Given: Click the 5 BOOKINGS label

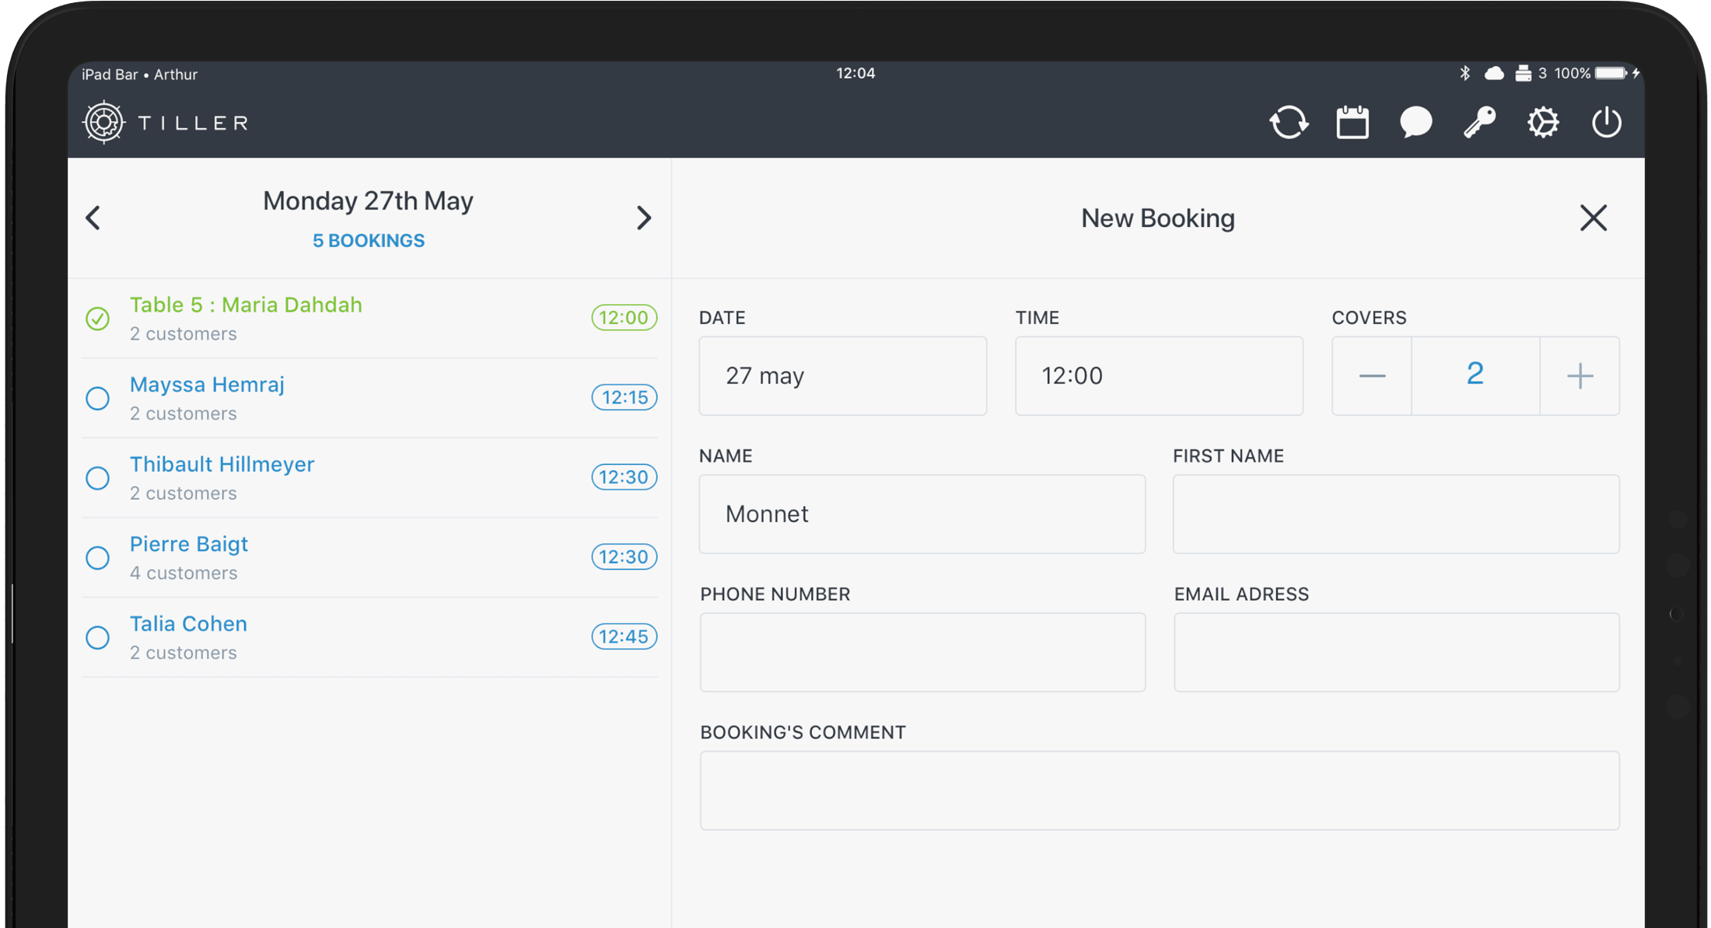Looking at the screenshot, I should pyautogui.click(x=369, y=241).
